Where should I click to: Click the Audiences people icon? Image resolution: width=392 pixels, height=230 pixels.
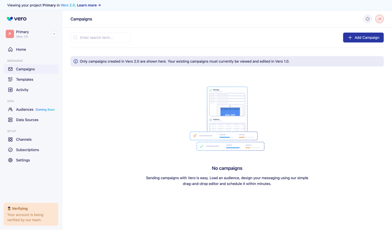click(10, 110)
